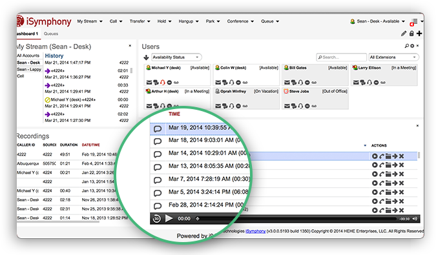Open the Hold menu
The image size is (436, 255).
(164, 21)
